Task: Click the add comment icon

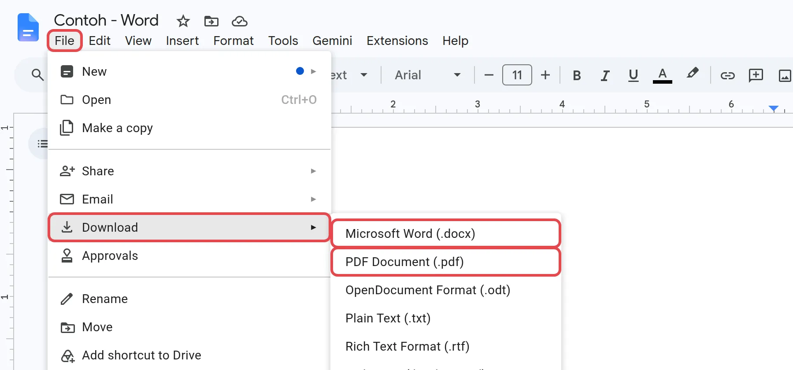Action: click(x=756, y=75)
